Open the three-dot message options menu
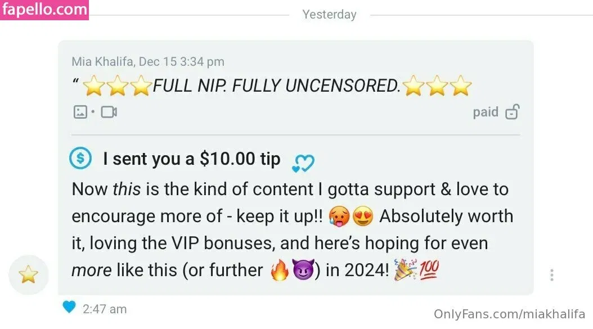The image size is (593, 329). tap(552, 275)
